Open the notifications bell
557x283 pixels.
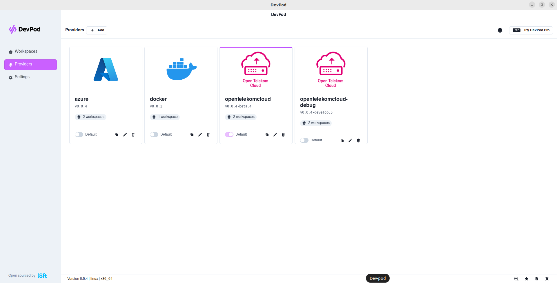[x=500, y=30]
